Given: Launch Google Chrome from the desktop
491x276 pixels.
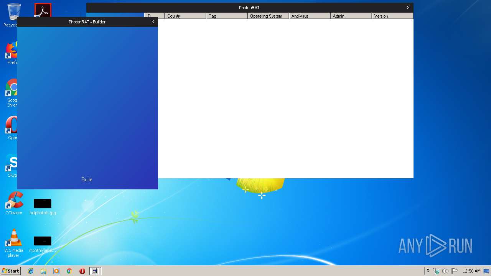Looking at the screenshot, I should [x=12, y=93].
